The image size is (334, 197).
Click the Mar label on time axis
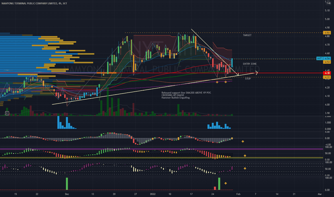pos(320,194)
